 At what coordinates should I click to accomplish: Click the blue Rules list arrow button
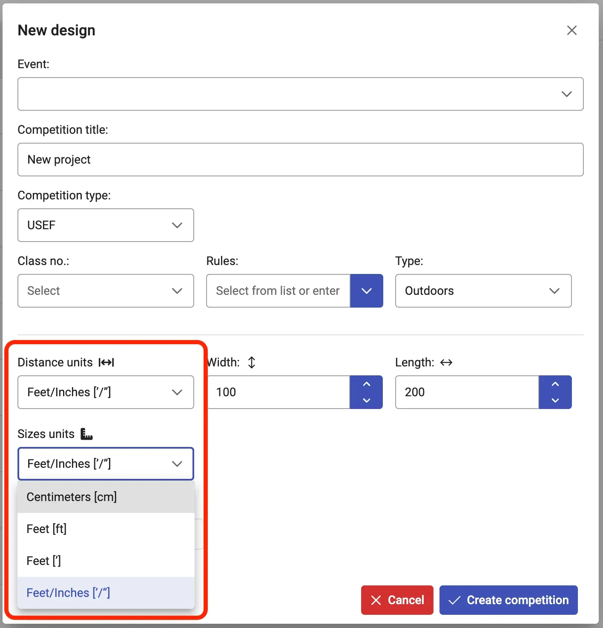click(x=366, y=291)
